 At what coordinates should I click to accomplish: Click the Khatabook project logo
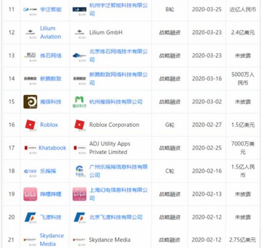coord(30,149)
